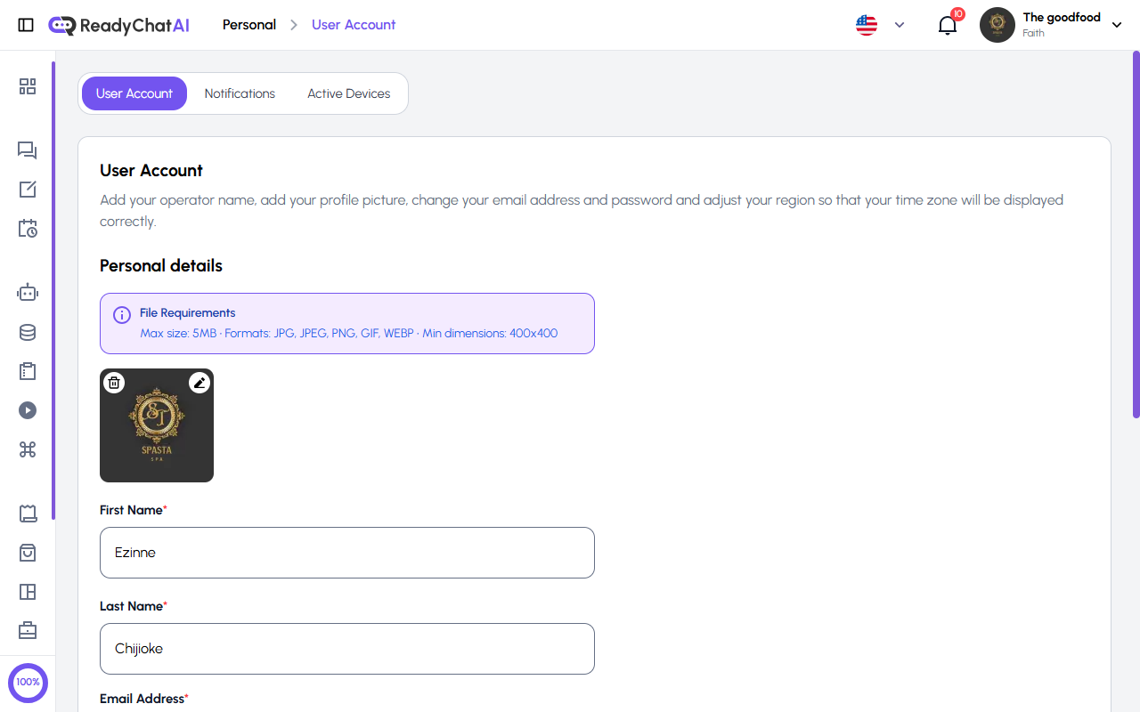The width and height of the screenshot is (1140, 712).
Task: Open the Dashboard from the sidebar
Action: 28,86
